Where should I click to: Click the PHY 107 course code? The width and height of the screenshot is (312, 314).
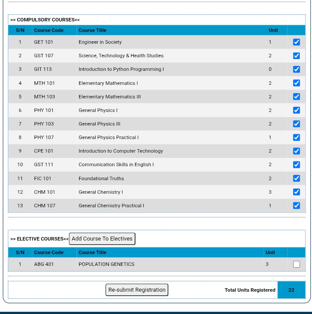tap(44, 138)
